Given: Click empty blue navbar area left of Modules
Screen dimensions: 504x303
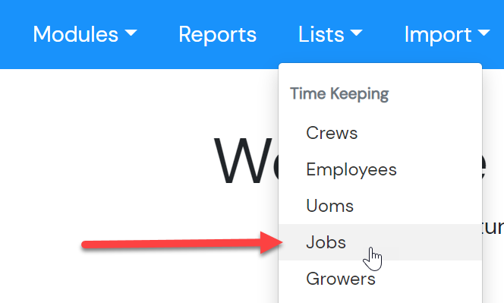Looking at the screenshot, I should 16,34.
